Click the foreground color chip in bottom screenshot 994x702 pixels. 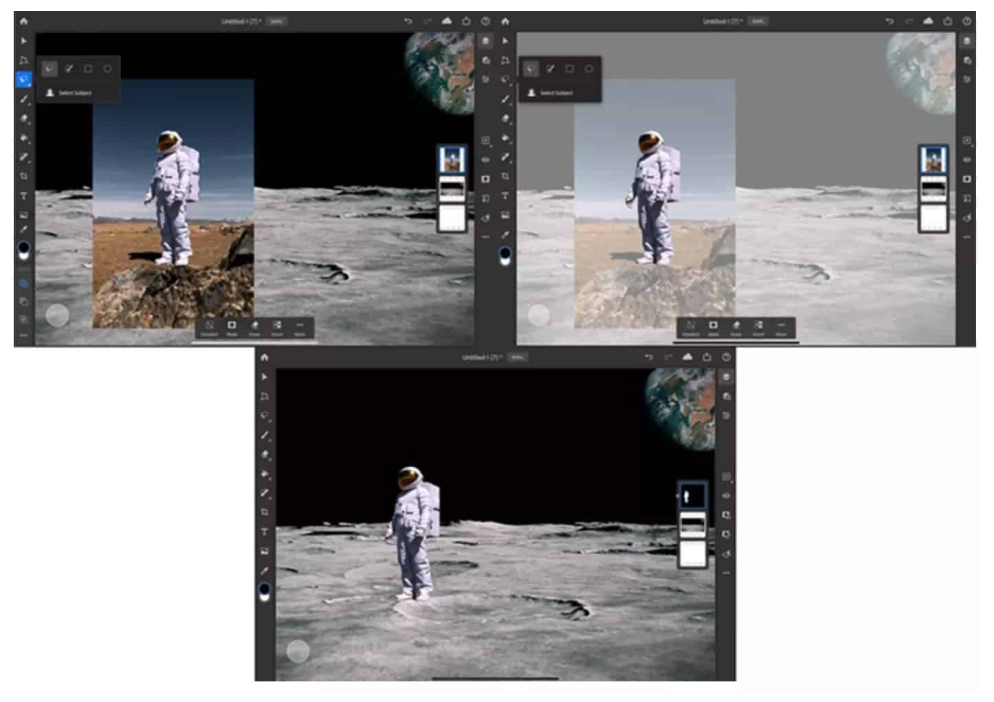tap(265, 589)
